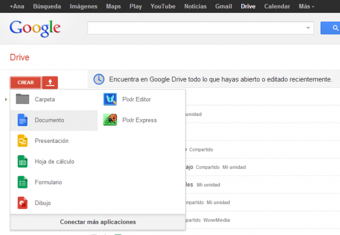The height and width of the screenshot is (235, 340).
Task: Choose Documento from the create menu
Action: (x=54, y=120)
